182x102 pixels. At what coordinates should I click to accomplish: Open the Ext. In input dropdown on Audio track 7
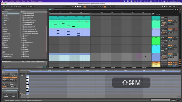(x=164, y=37)
